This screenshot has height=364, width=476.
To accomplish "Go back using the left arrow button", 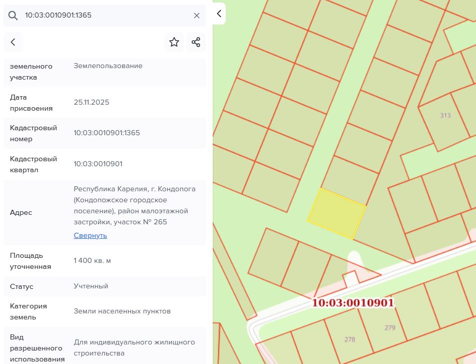I will 13,42.
